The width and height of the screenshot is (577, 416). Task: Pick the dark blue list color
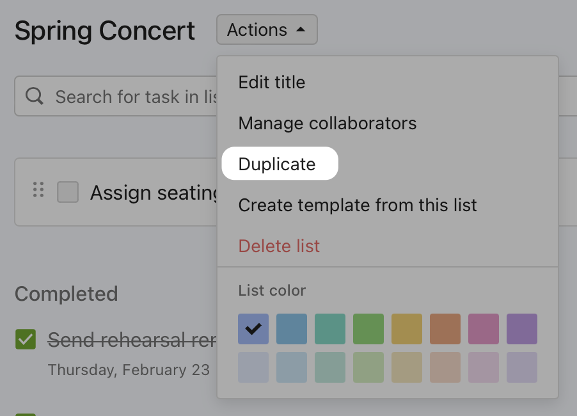tap(292, 329)
